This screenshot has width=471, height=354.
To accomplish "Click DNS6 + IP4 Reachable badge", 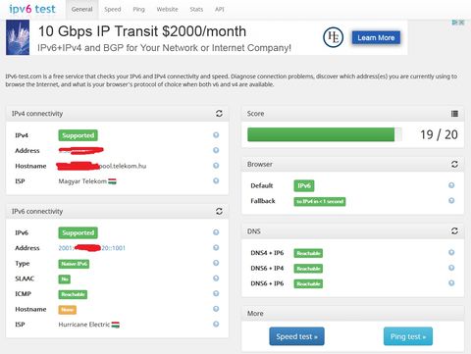I will (x=308, y=269).
